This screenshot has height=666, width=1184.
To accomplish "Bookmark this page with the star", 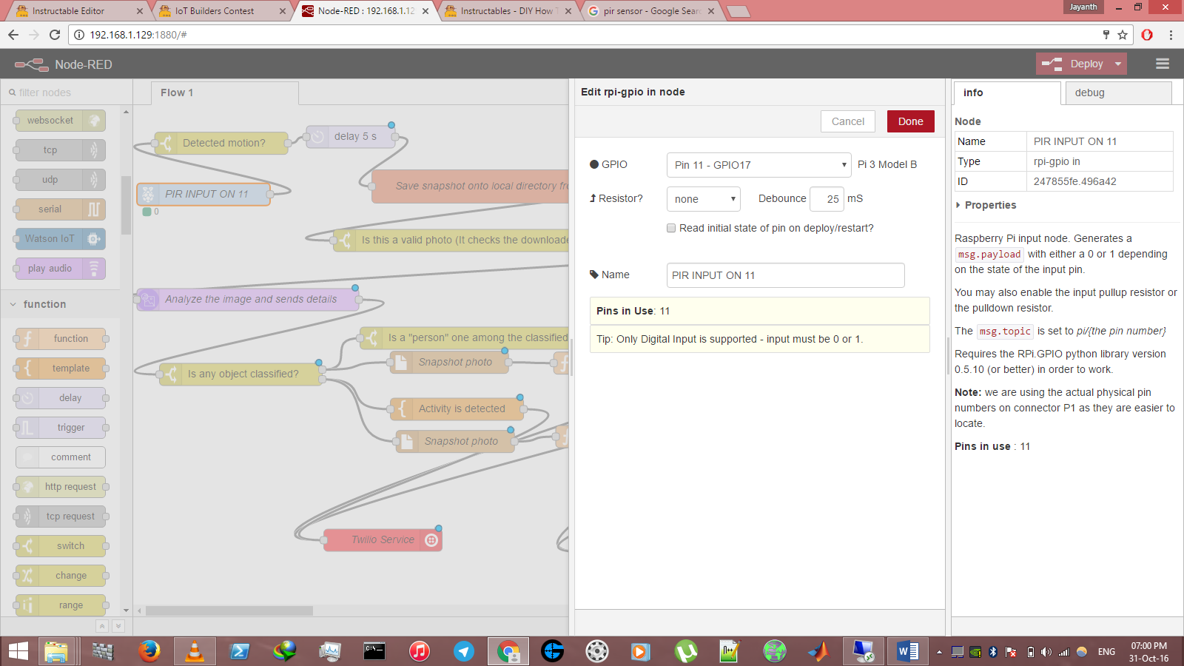I will pos(1123,35).
